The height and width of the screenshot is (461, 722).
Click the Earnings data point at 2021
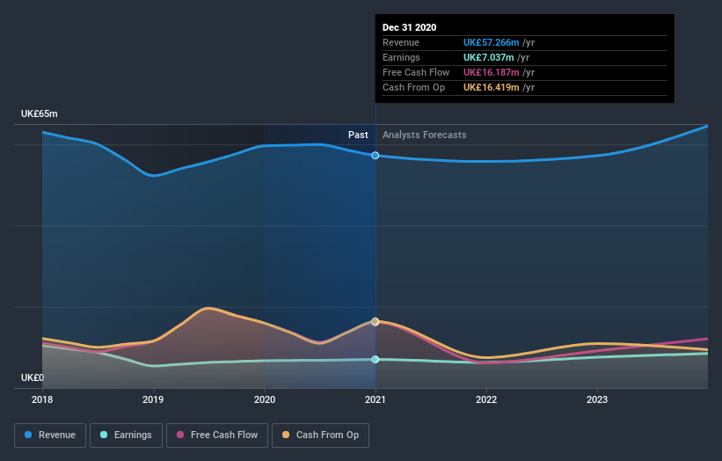[x=376, y=359]
